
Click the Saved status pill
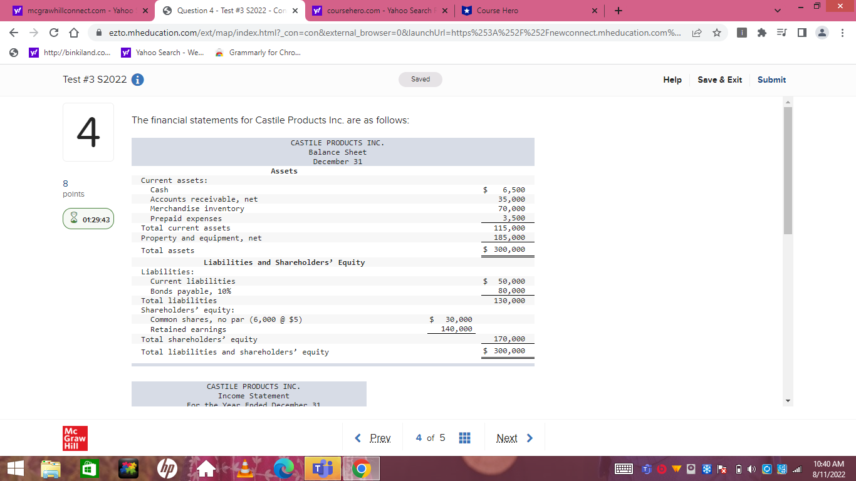click(x=420, y=80)
